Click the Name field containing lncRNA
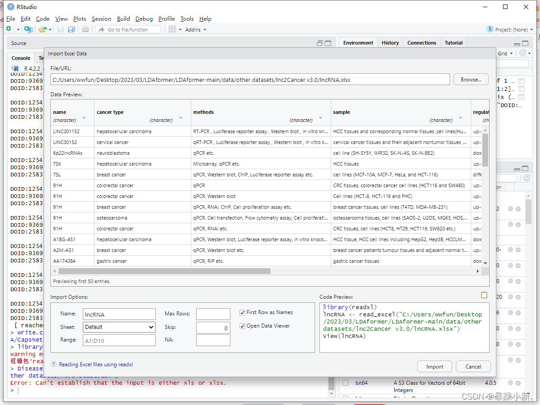This screenshot has width=540, height=405. click(x=119, y=314)
